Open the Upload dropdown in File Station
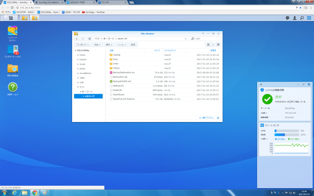This screenshot has height=196, width=314. [x=82, y=44]
